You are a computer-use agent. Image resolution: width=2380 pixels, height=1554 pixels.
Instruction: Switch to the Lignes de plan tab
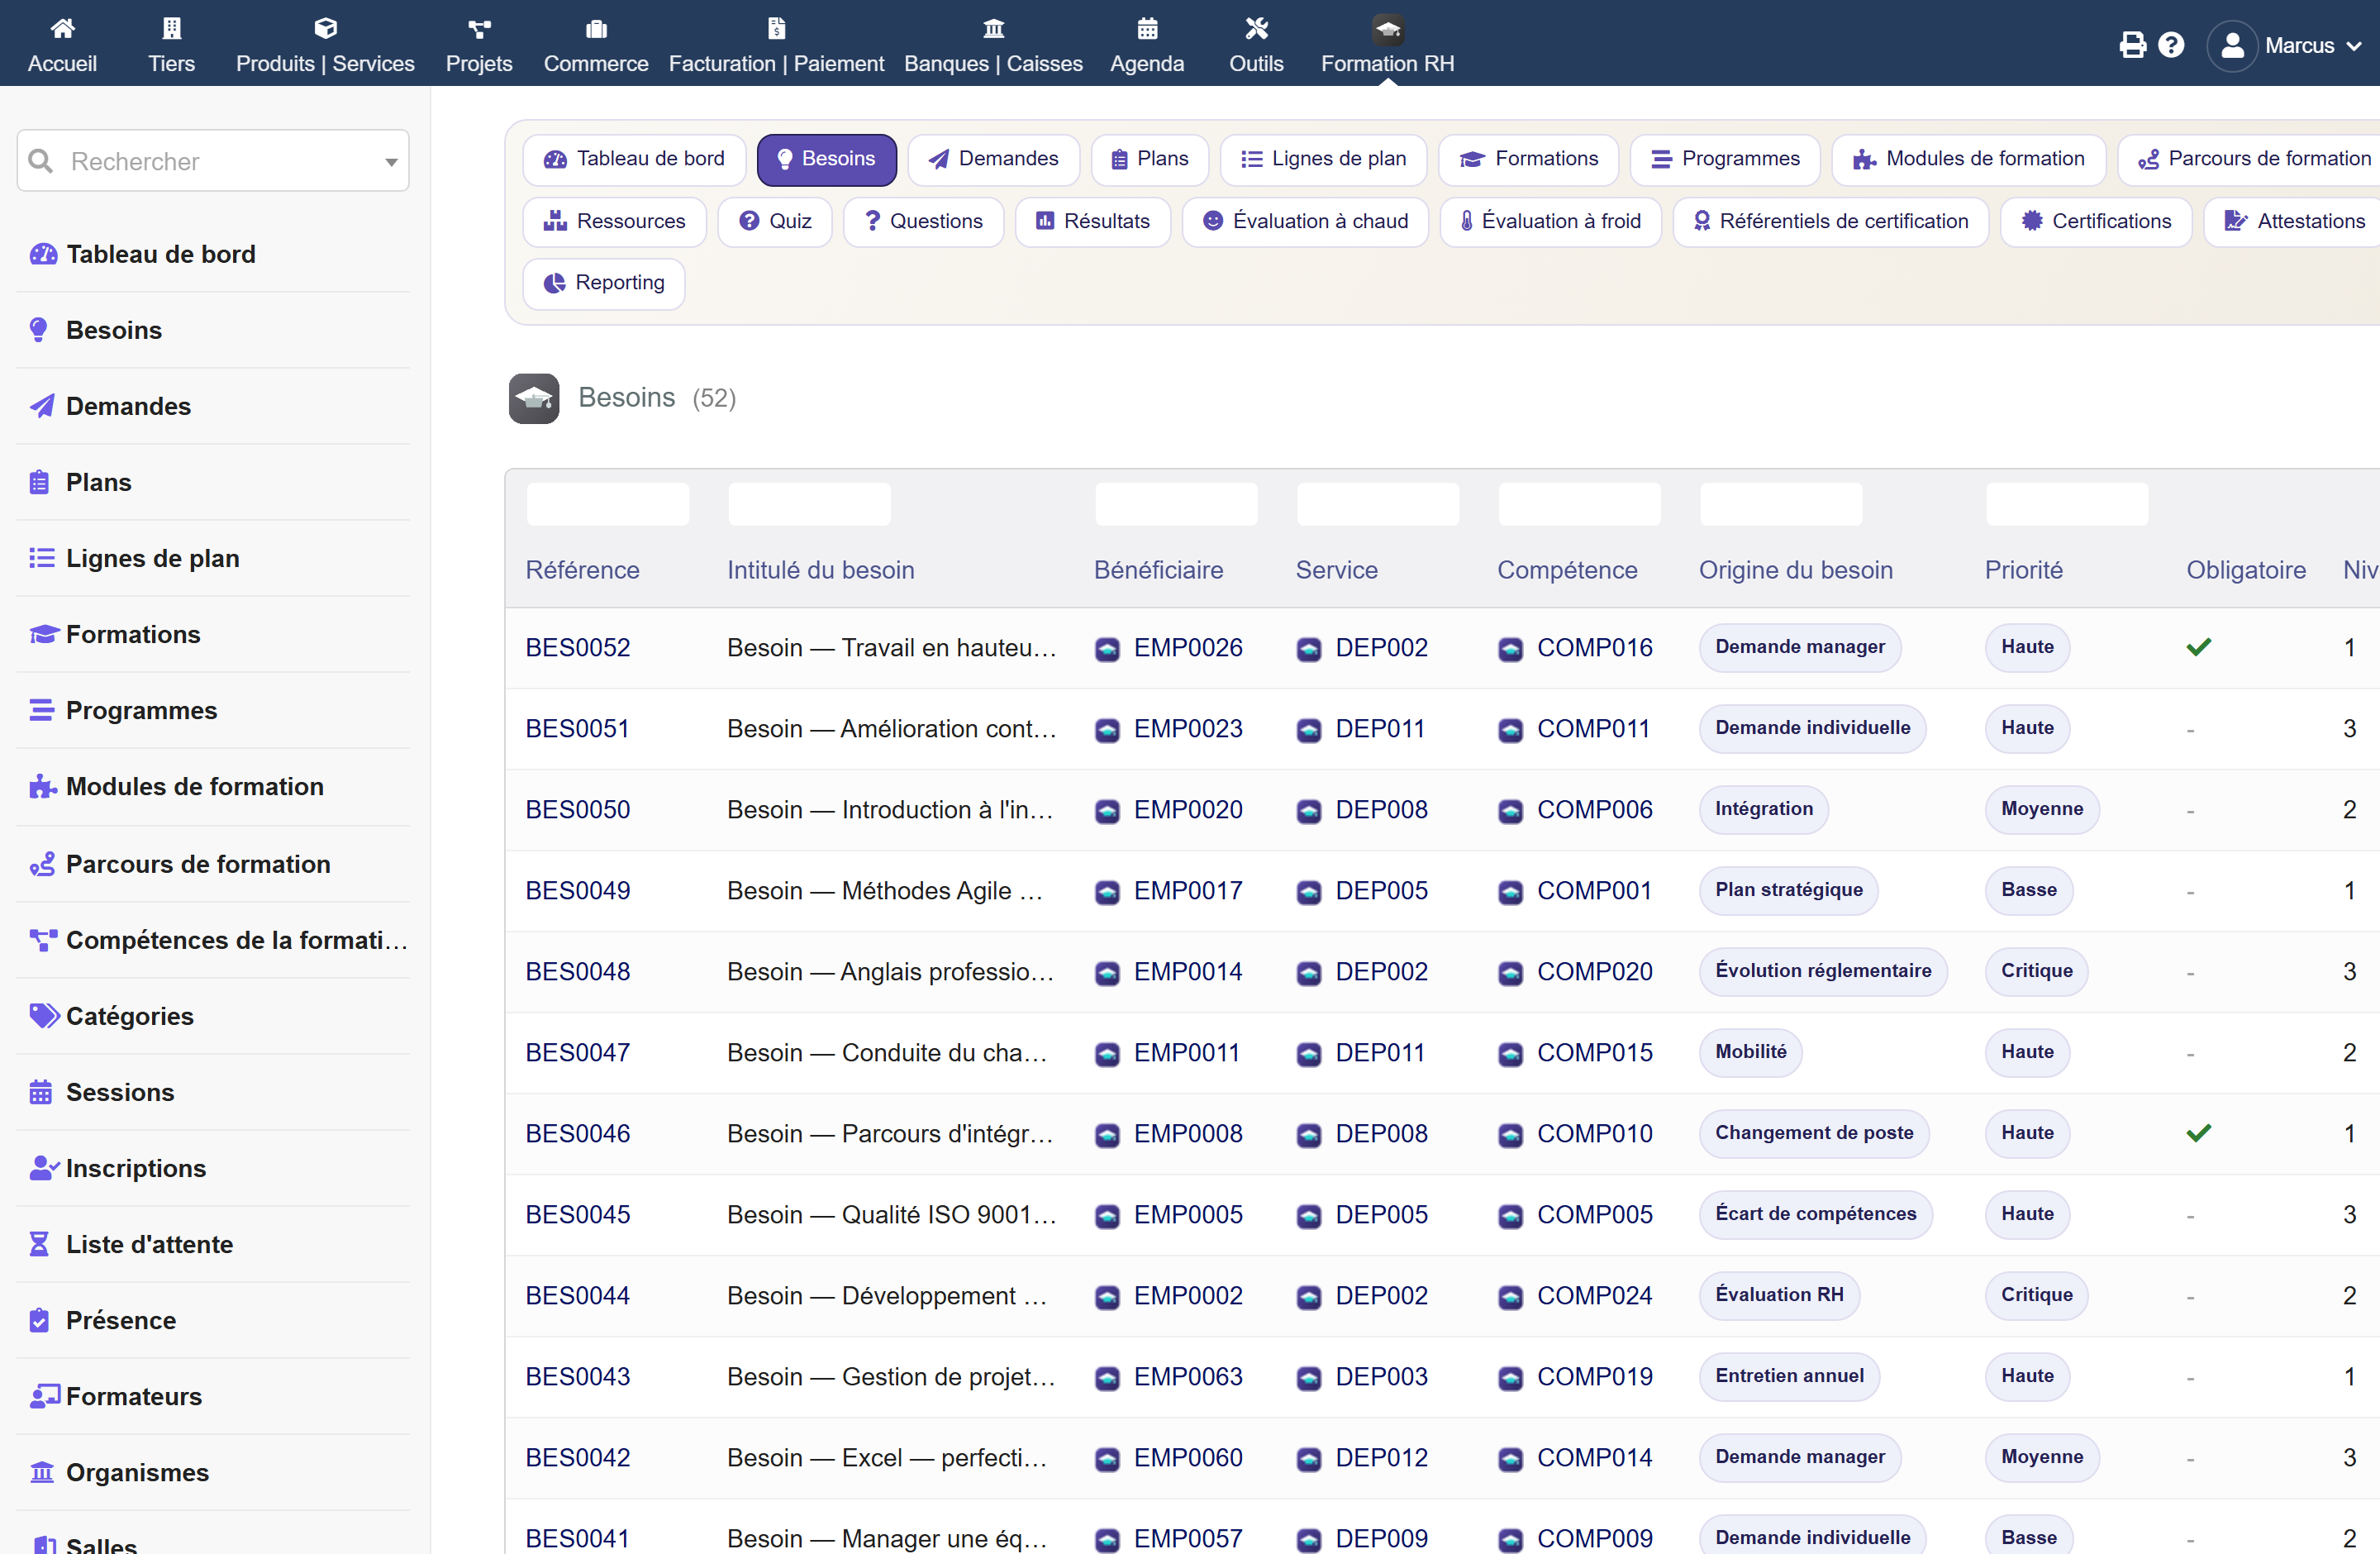click(x=1323, y=159)
